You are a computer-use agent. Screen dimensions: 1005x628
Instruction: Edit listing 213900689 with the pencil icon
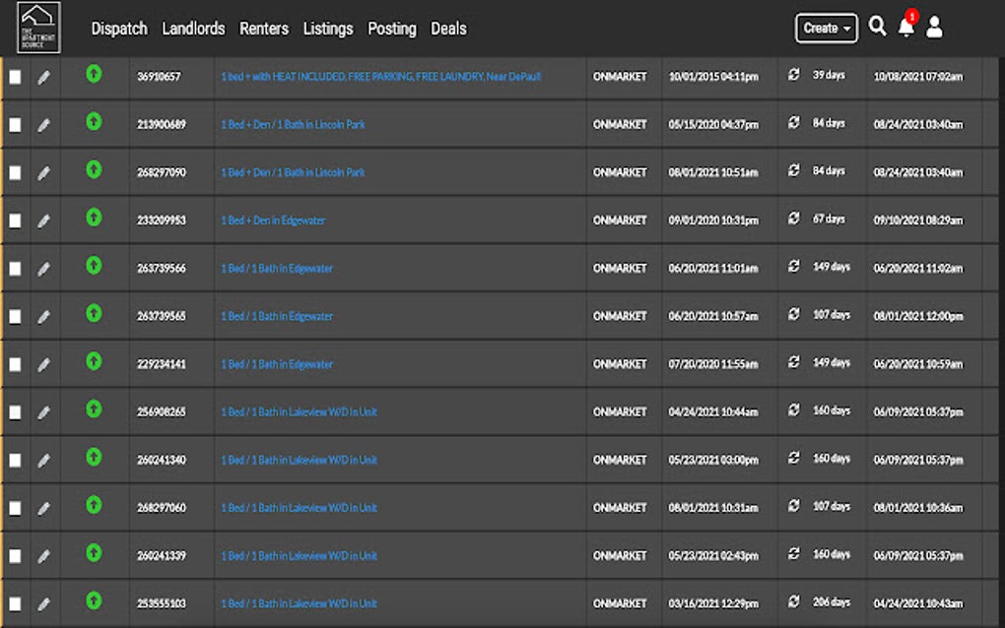tap(43, 124)
